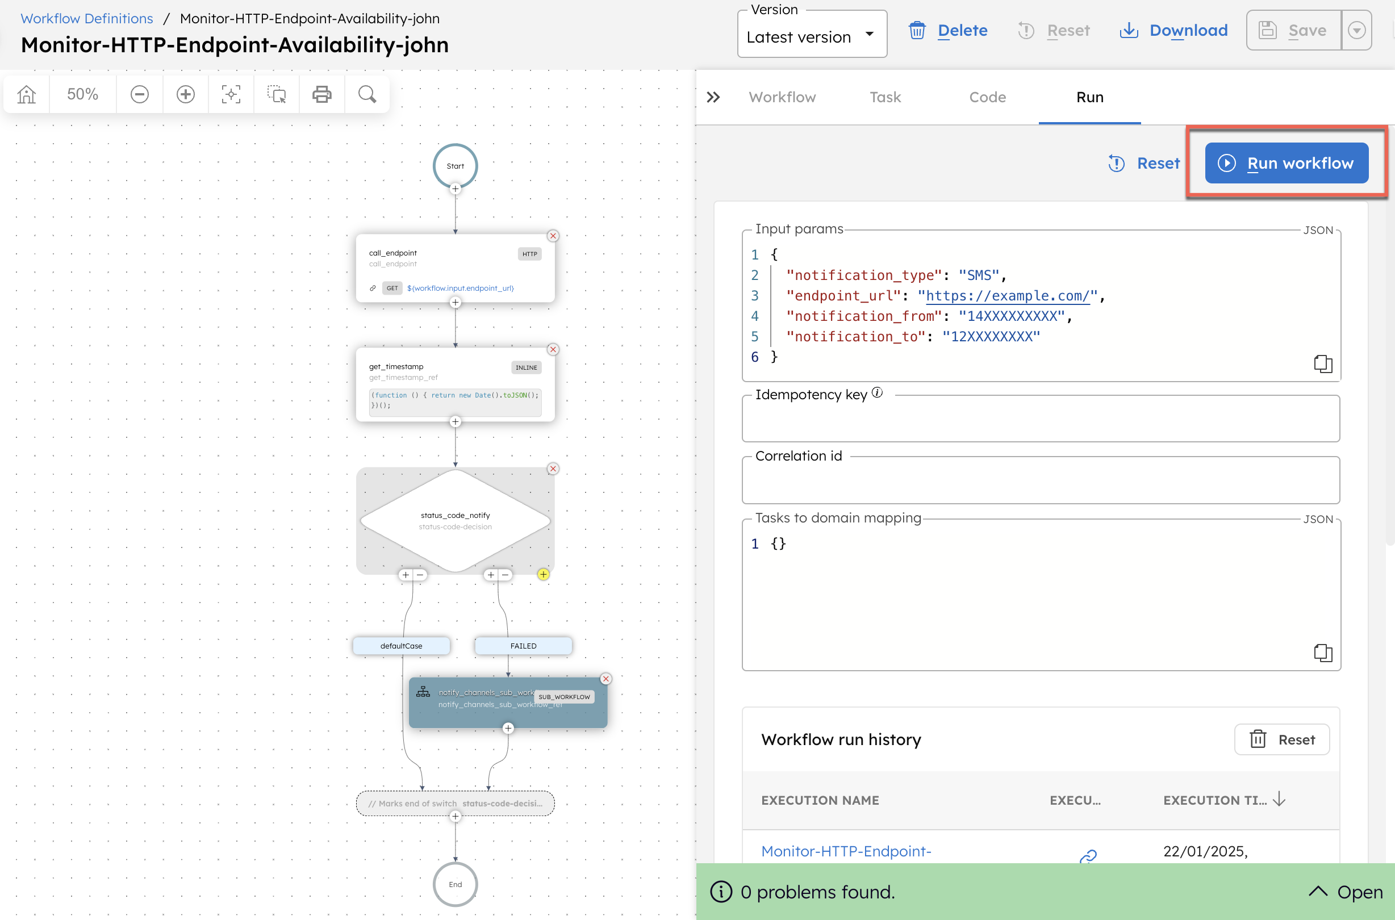Select the Run tab

click(x=1090, y=98)
